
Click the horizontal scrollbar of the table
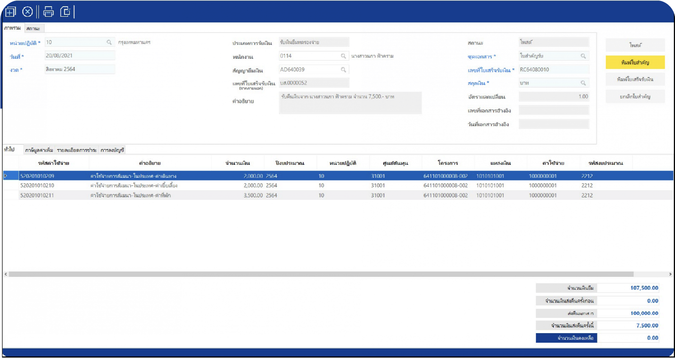point(321,274)
